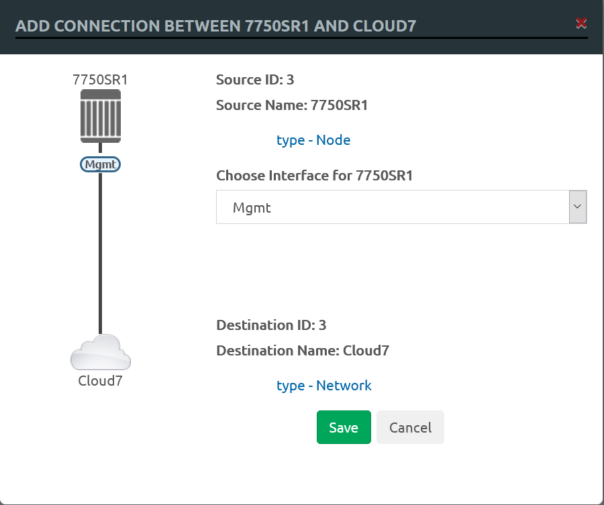The height and width of the screenshot is (505, 604).
Task: Click the red close icon on the dialog
Action: coord(581,23)
